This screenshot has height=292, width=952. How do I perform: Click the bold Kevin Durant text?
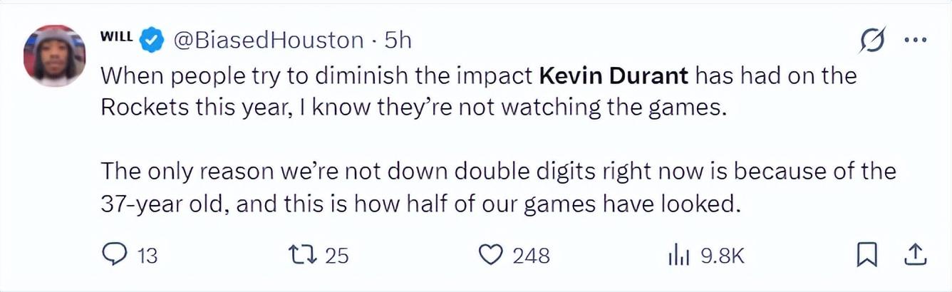[x=614, y=75]
